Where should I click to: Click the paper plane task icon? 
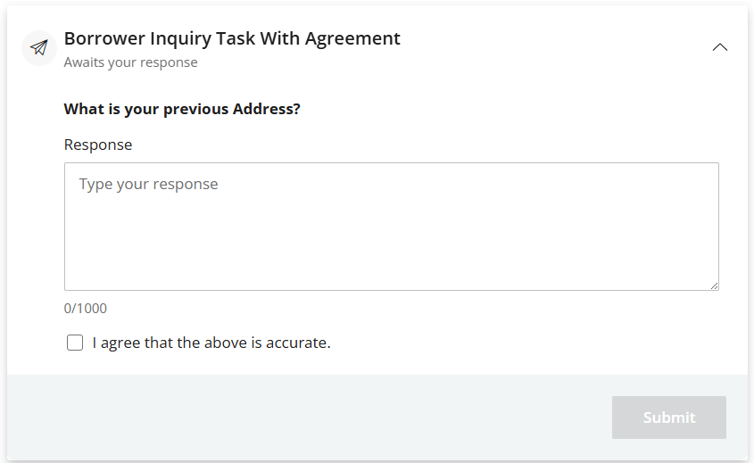(38, 48)
